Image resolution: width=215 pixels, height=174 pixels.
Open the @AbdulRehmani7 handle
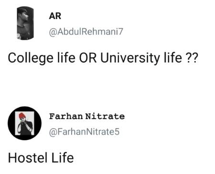(86, 32)
